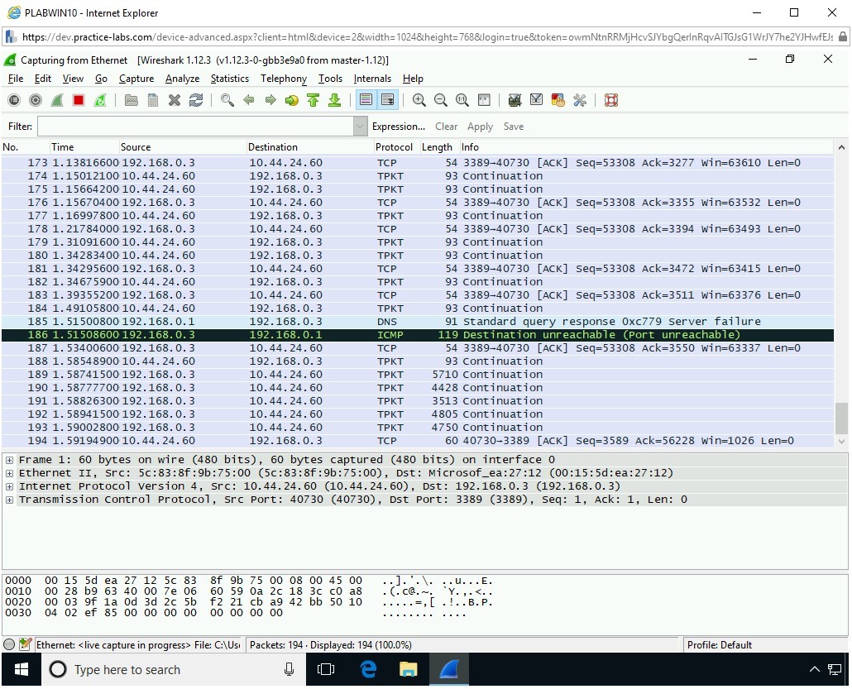Restart the running live capture

pos(100,100)
